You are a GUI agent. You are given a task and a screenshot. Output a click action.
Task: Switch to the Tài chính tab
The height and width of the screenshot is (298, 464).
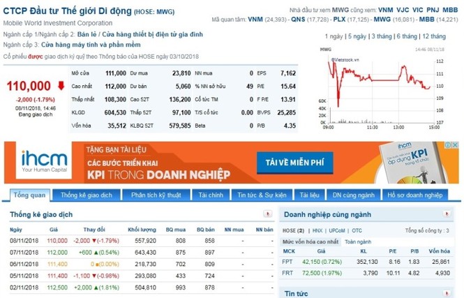[x=211, y=195]
